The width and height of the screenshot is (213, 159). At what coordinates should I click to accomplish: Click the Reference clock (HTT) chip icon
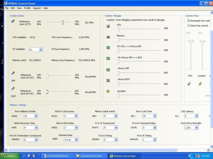click(13, 21)
